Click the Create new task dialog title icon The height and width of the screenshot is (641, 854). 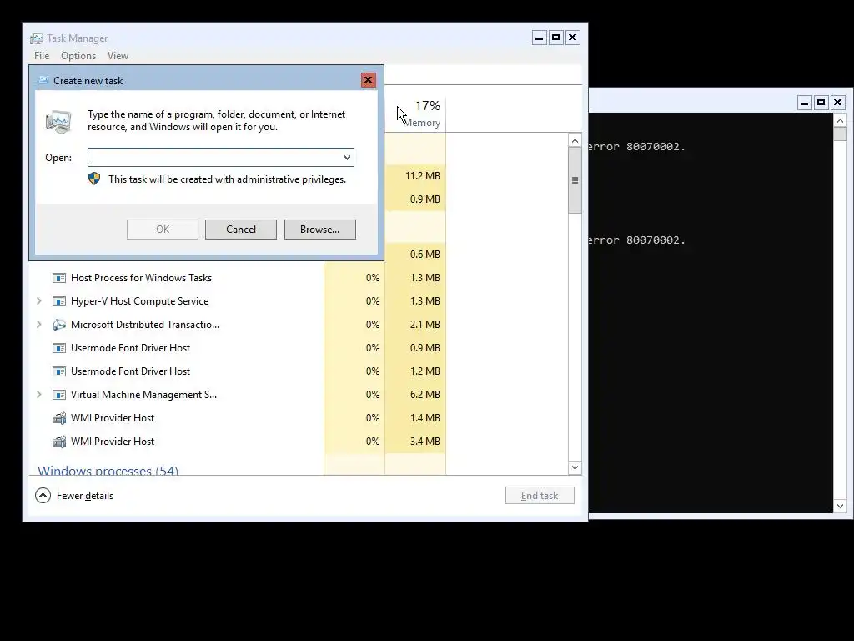pos(43,80)
